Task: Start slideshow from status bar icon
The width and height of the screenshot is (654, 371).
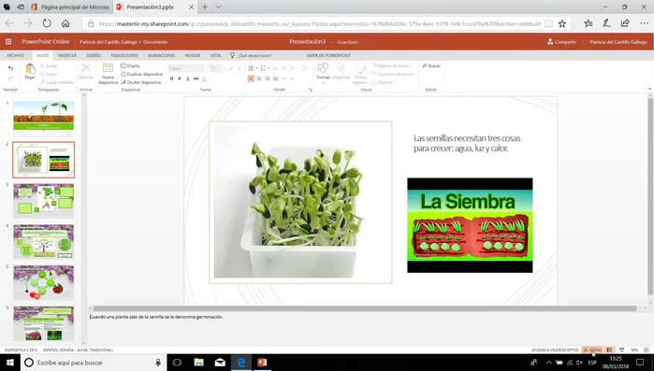Action: 622,350
